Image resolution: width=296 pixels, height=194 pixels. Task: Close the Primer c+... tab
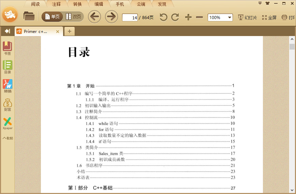58,32
